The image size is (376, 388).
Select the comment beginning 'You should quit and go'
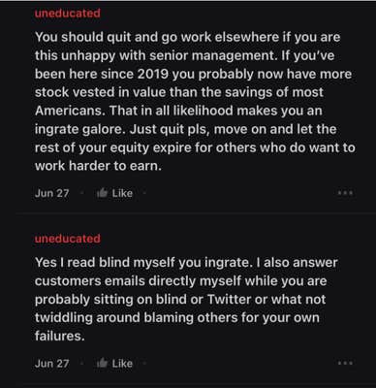[x=195, y=101]
